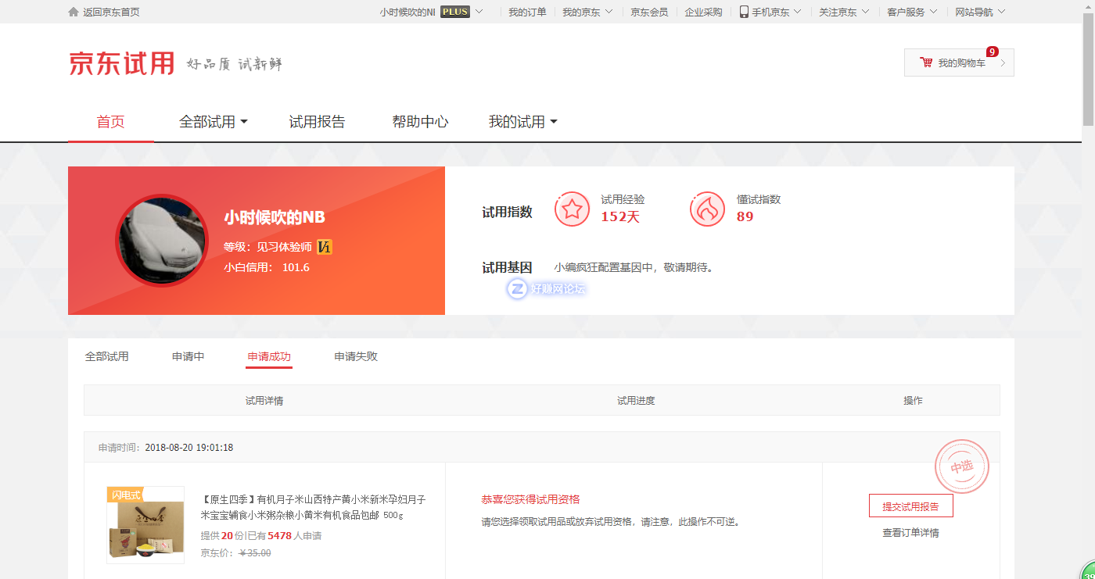Expand the 全部试用 navigation dropdown

point(213,122)
